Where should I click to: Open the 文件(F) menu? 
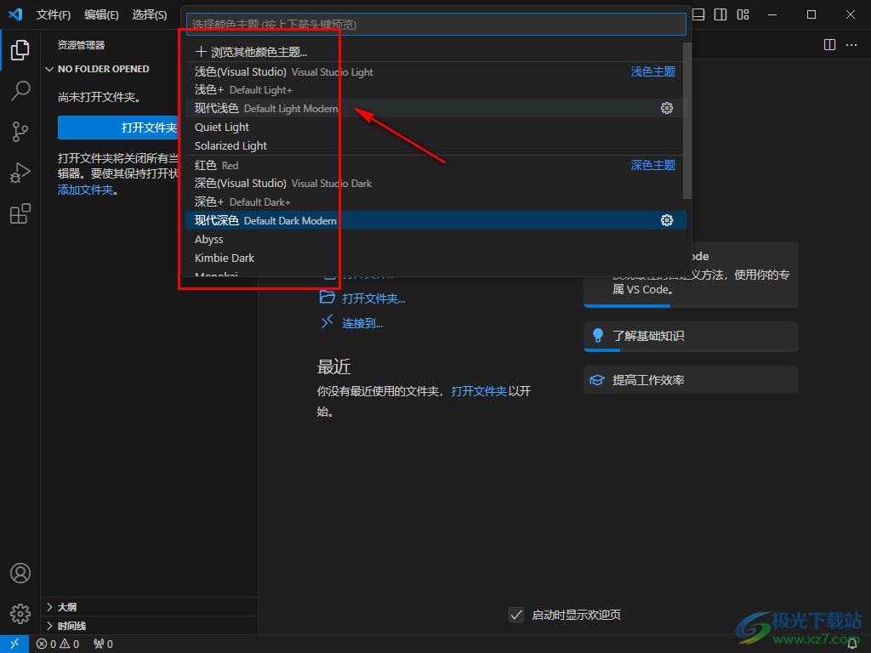click(54, 14)
